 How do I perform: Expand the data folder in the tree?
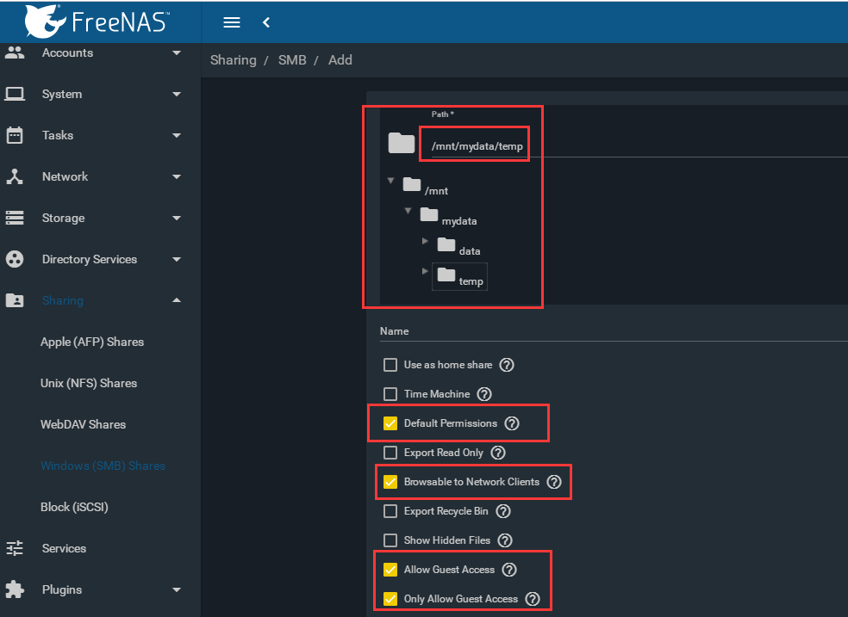(424, 241)
